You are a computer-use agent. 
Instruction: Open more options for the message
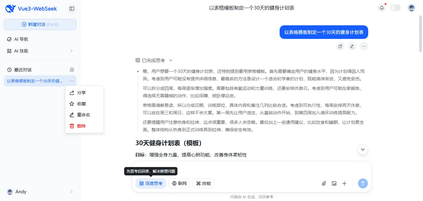[x=364, y=46]
